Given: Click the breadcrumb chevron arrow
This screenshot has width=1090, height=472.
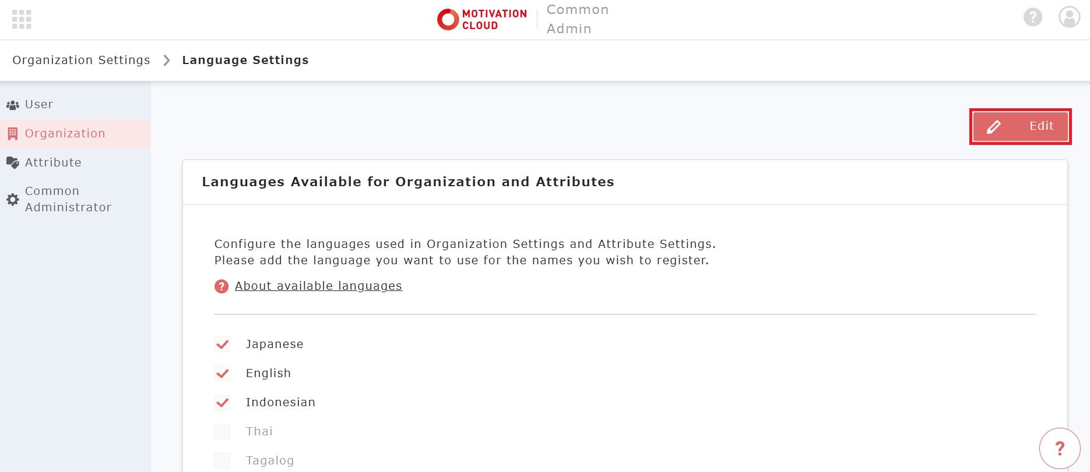Looking at the screenshot, I should [167, 61].
